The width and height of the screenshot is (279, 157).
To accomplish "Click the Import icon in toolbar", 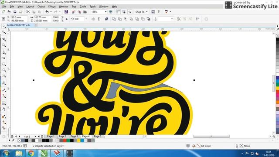I will 74,12.
